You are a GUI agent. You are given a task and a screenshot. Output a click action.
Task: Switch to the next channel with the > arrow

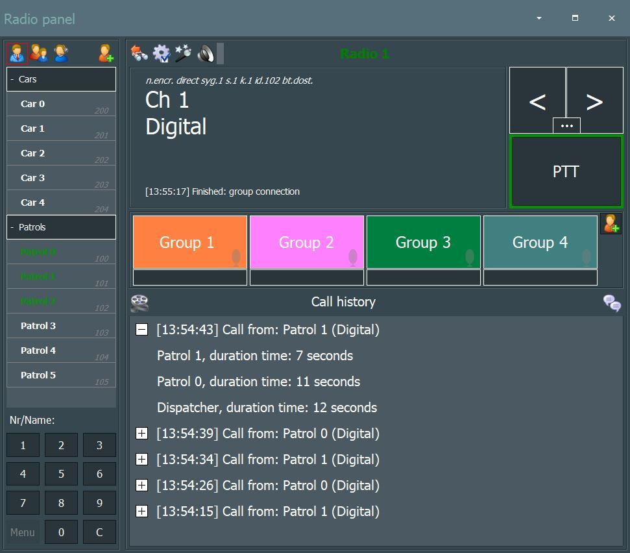(594, 100)
